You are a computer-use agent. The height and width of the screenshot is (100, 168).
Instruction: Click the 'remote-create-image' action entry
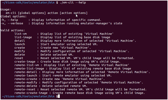(x=31, y=93)
